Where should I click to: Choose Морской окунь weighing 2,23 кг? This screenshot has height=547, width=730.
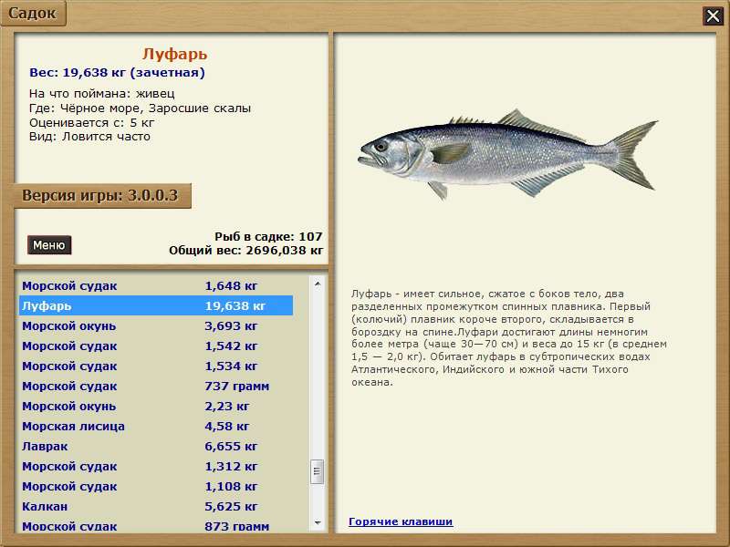(155, 407)
